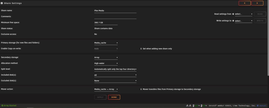The height and width of the screenshot is (108, 269).
Task: Click the Array Started status icon
Action: pos(2,106)
